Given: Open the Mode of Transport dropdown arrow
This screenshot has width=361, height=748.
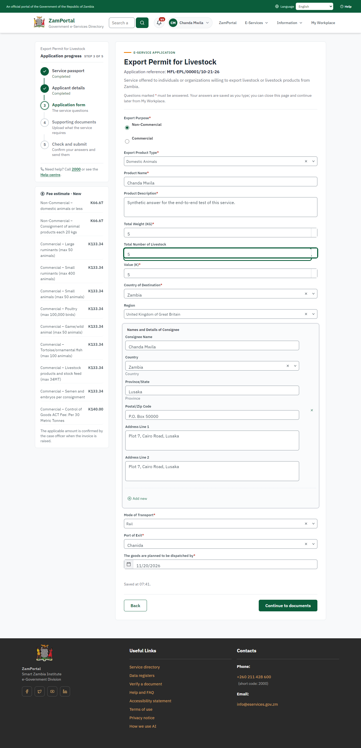Looking at the screenshot, I should point(313,524).
